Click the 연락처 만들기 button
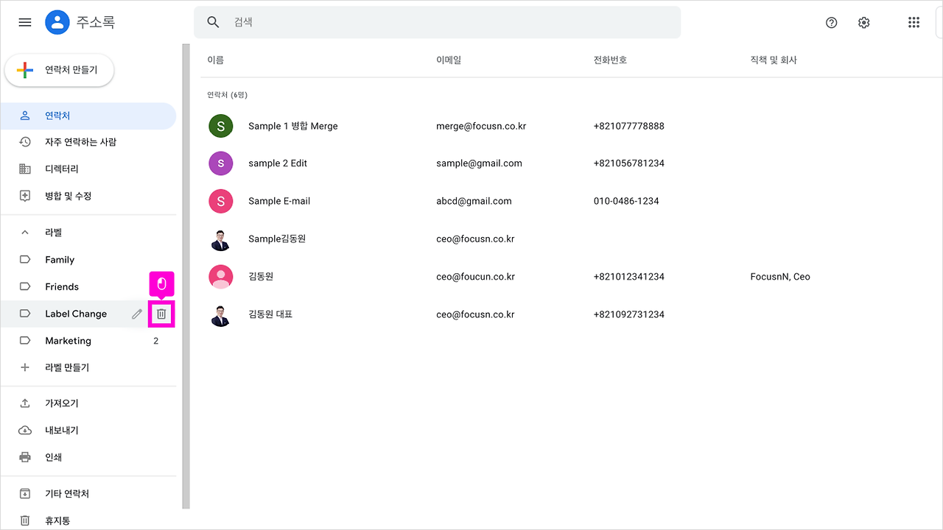 (59, 70)
